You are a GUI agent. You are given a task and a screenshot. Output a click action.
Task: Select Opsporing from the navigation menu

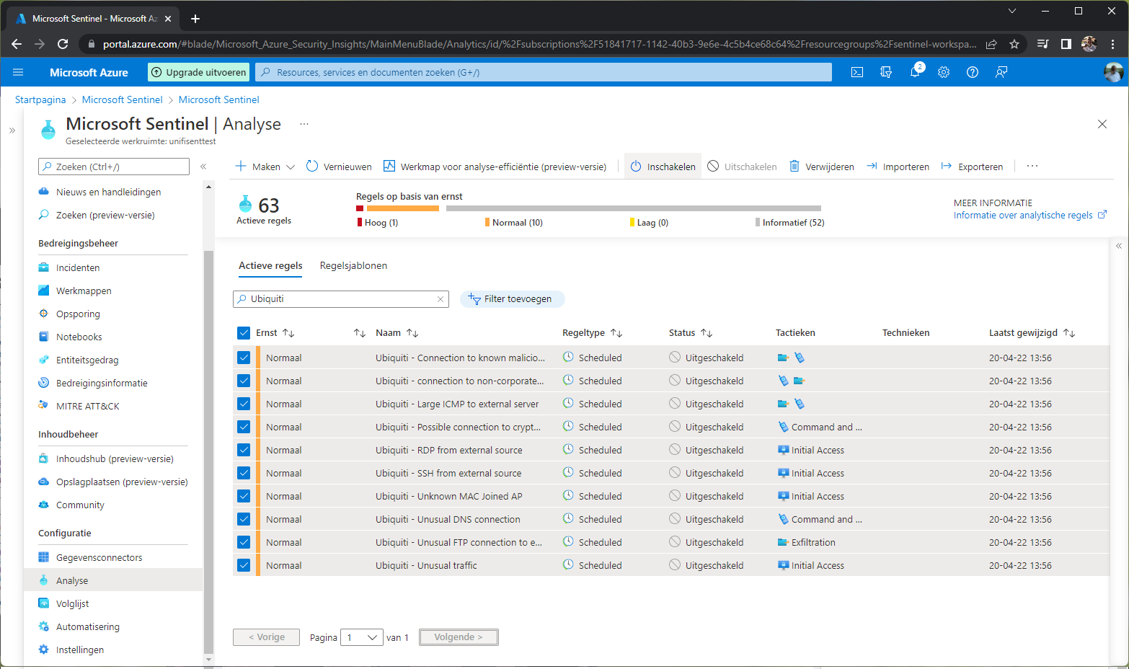77,314
